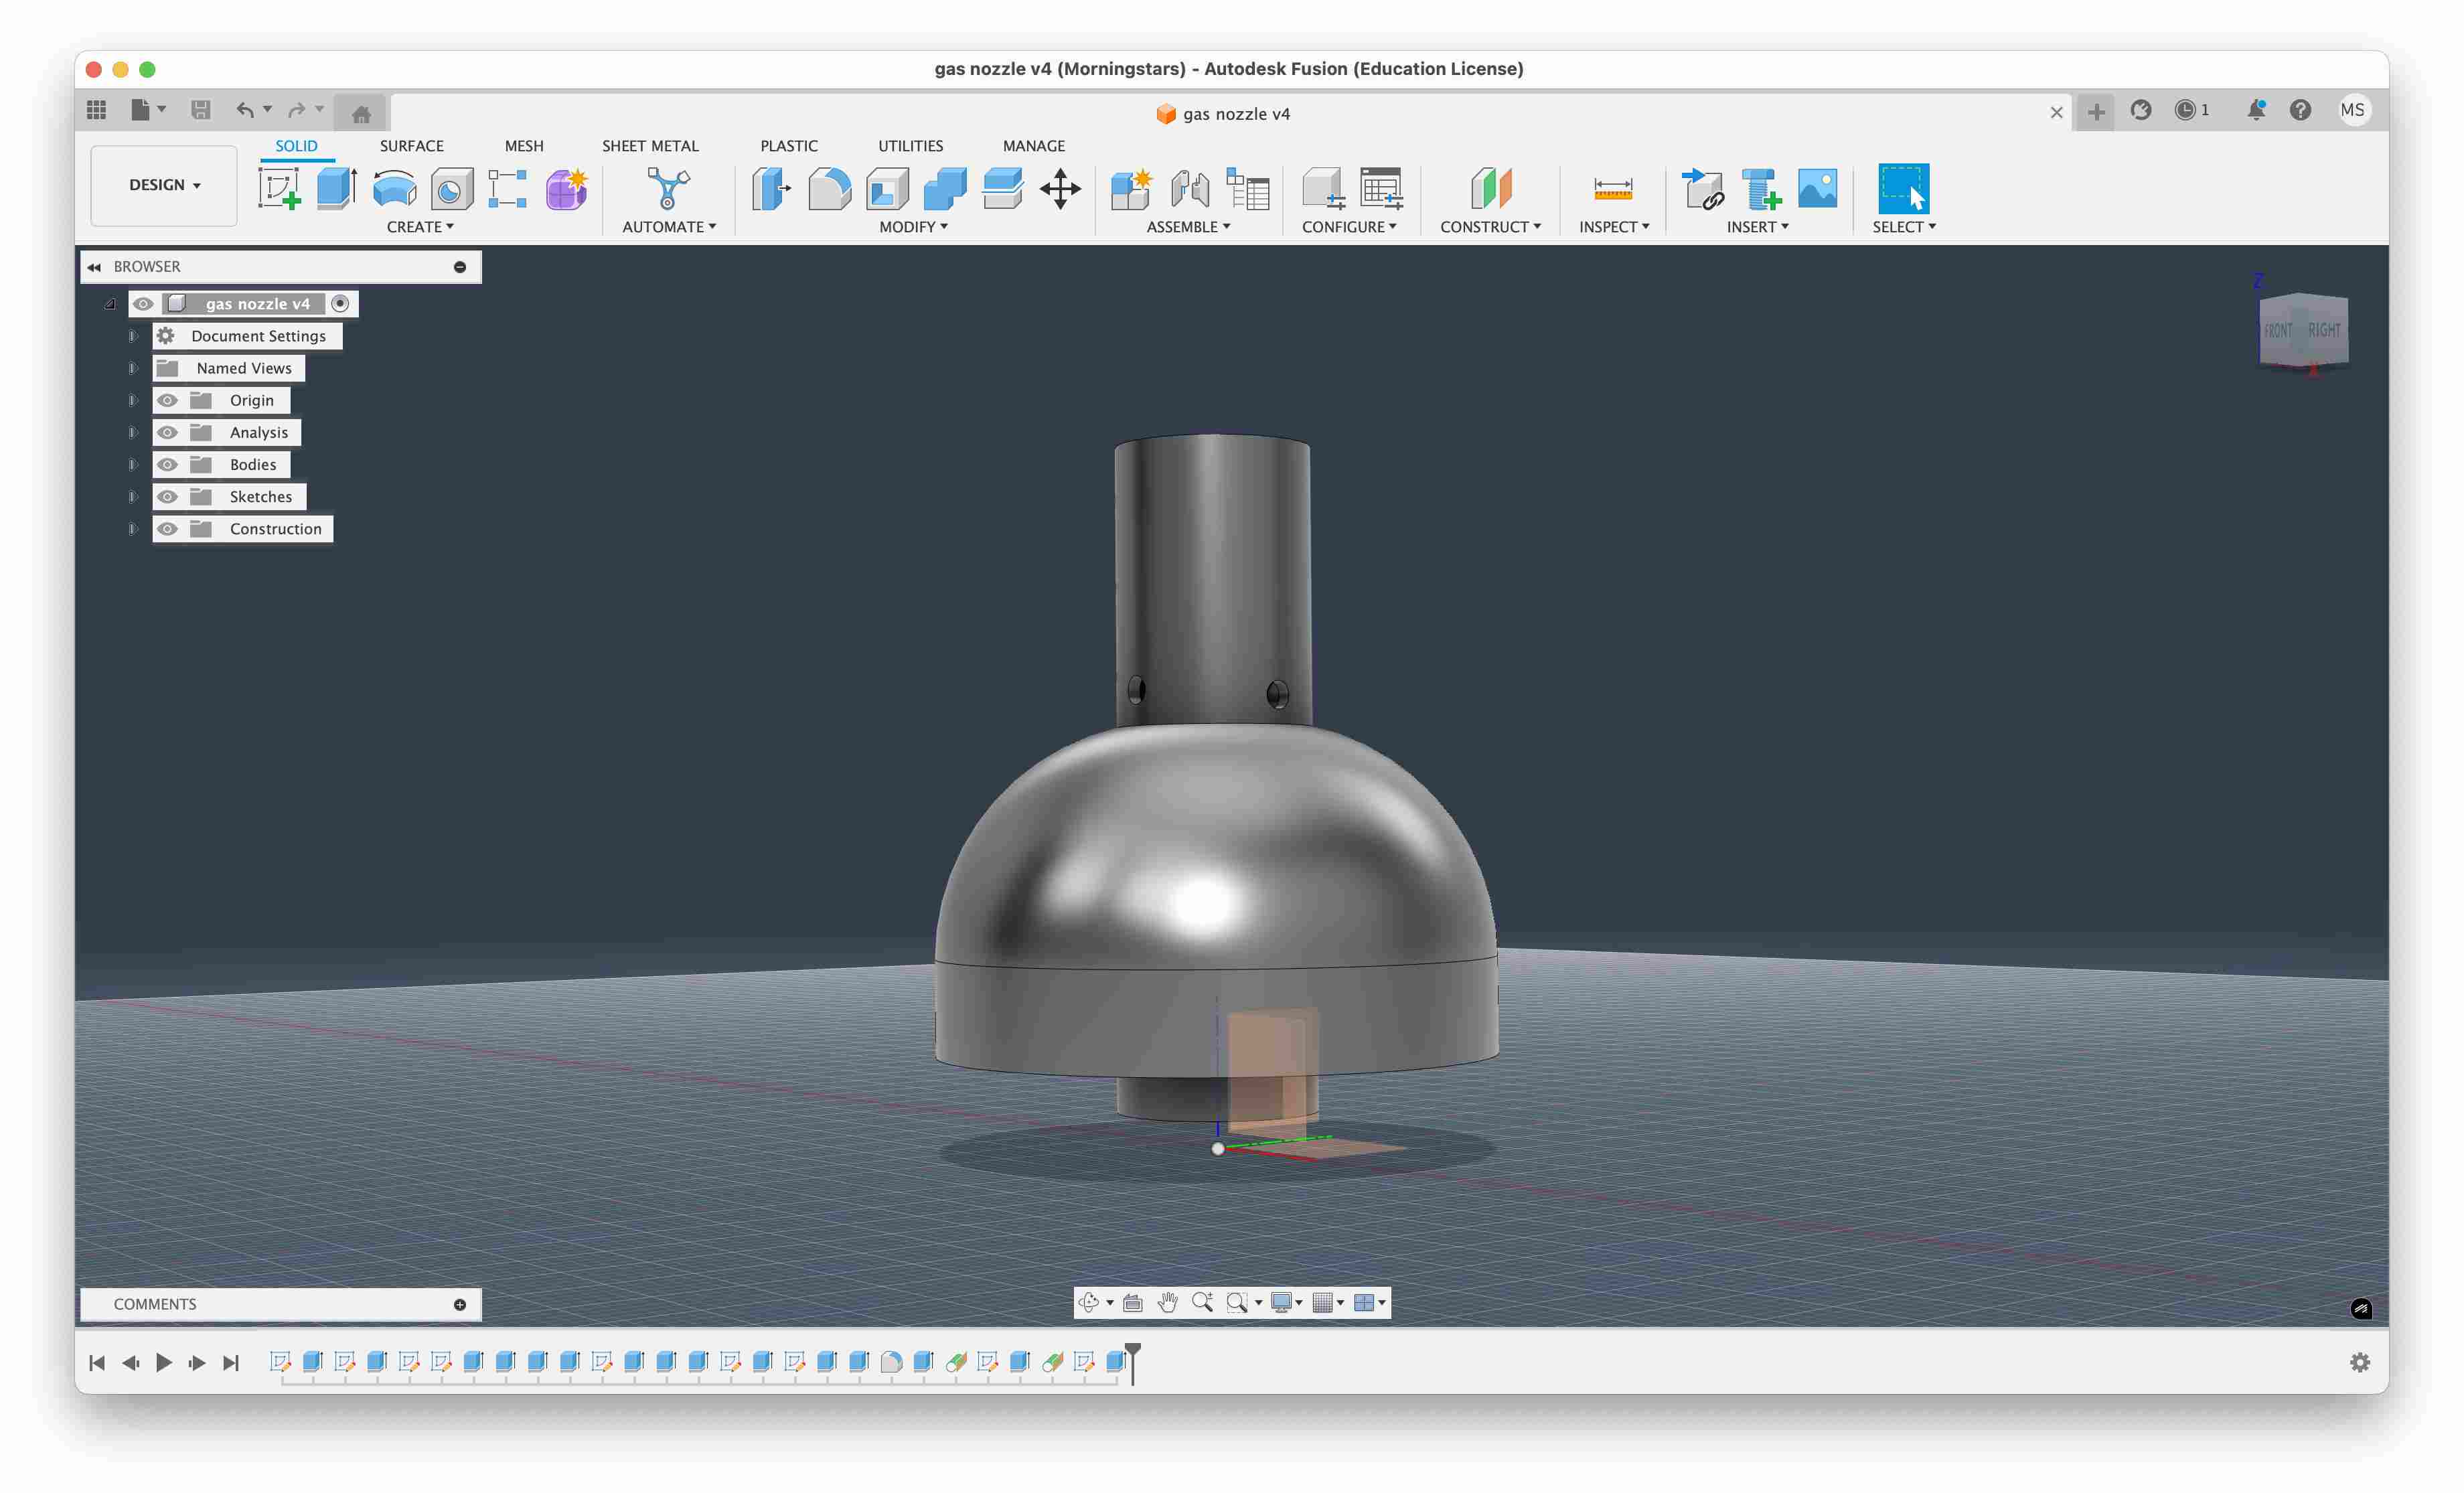Select the Shell tool

[x=887, y=188]
